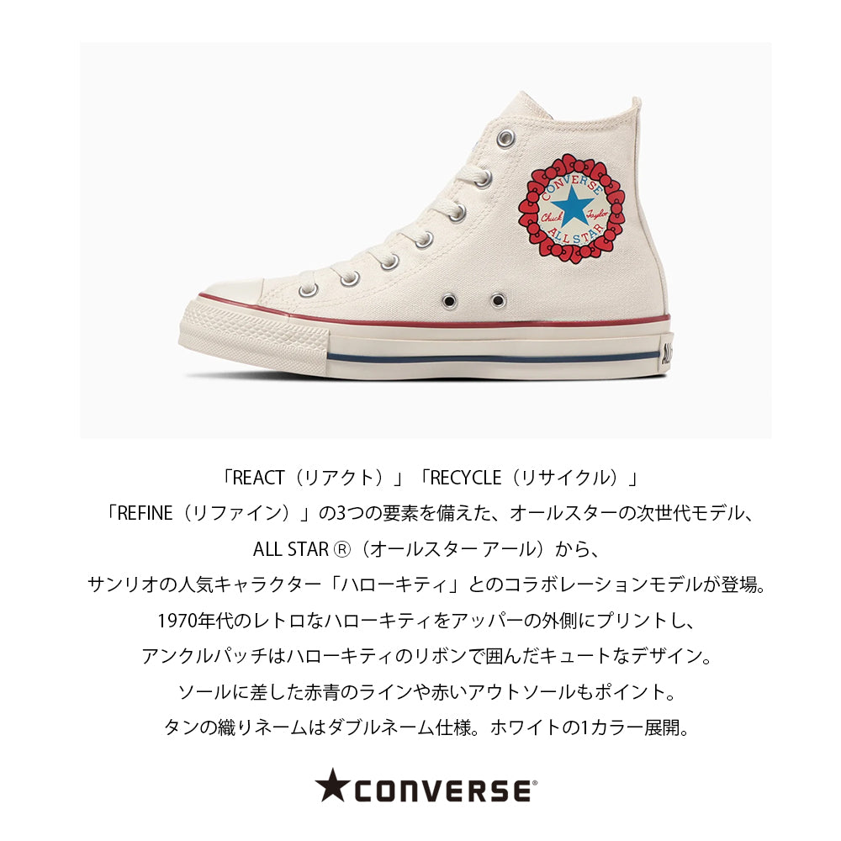Click the red ribbon ankle patch border
Screen dimensions: 841x841
572,209
